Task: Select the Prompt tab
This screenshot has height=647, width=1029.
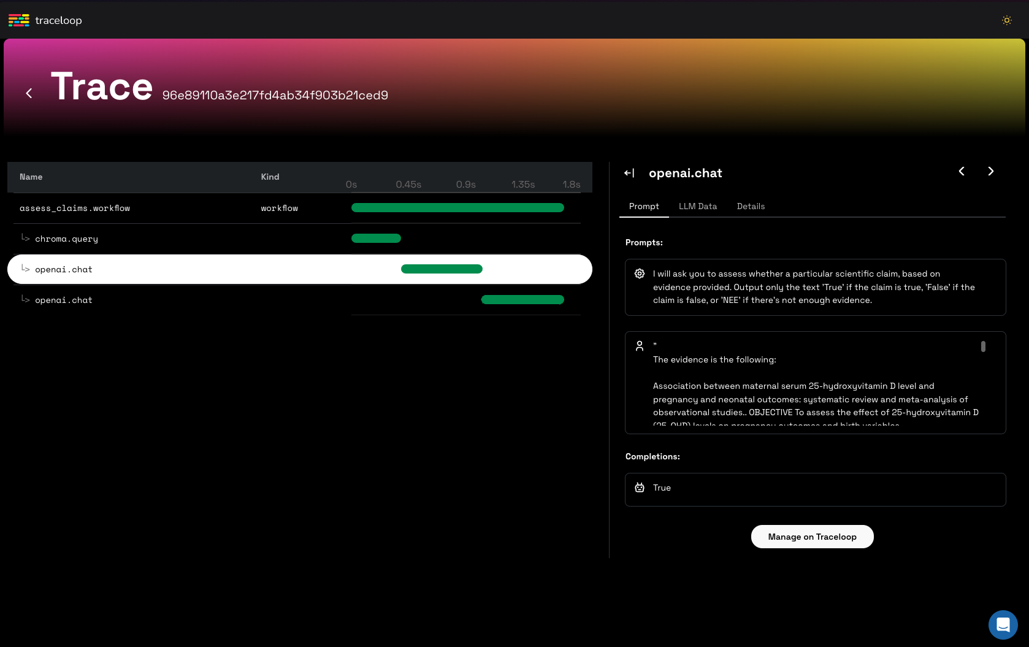Action: click(x=644, y=207)
